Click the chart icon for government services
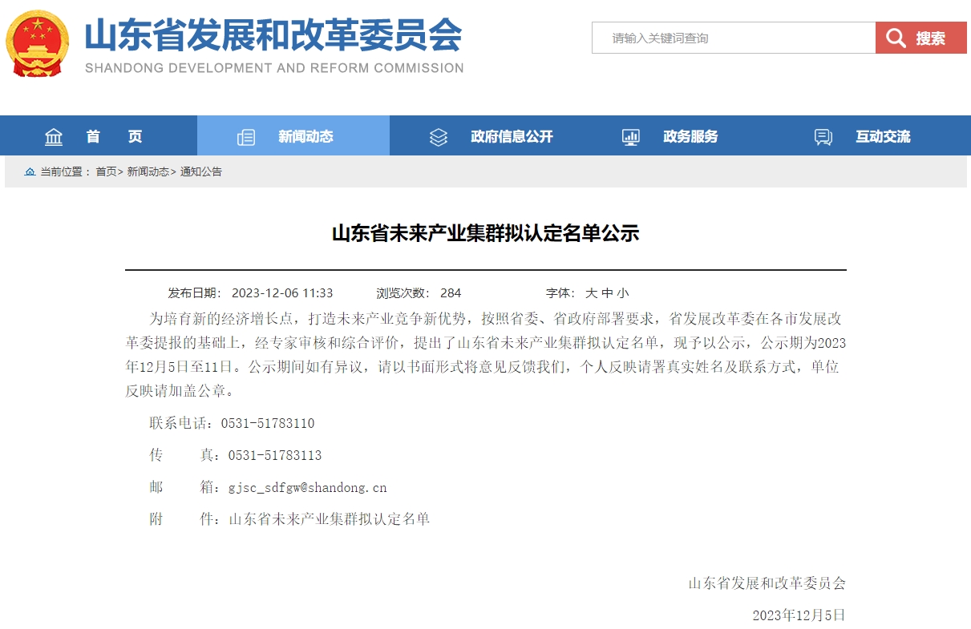The width and height of the screenshot is (971, 629). [x=631, y=137]
